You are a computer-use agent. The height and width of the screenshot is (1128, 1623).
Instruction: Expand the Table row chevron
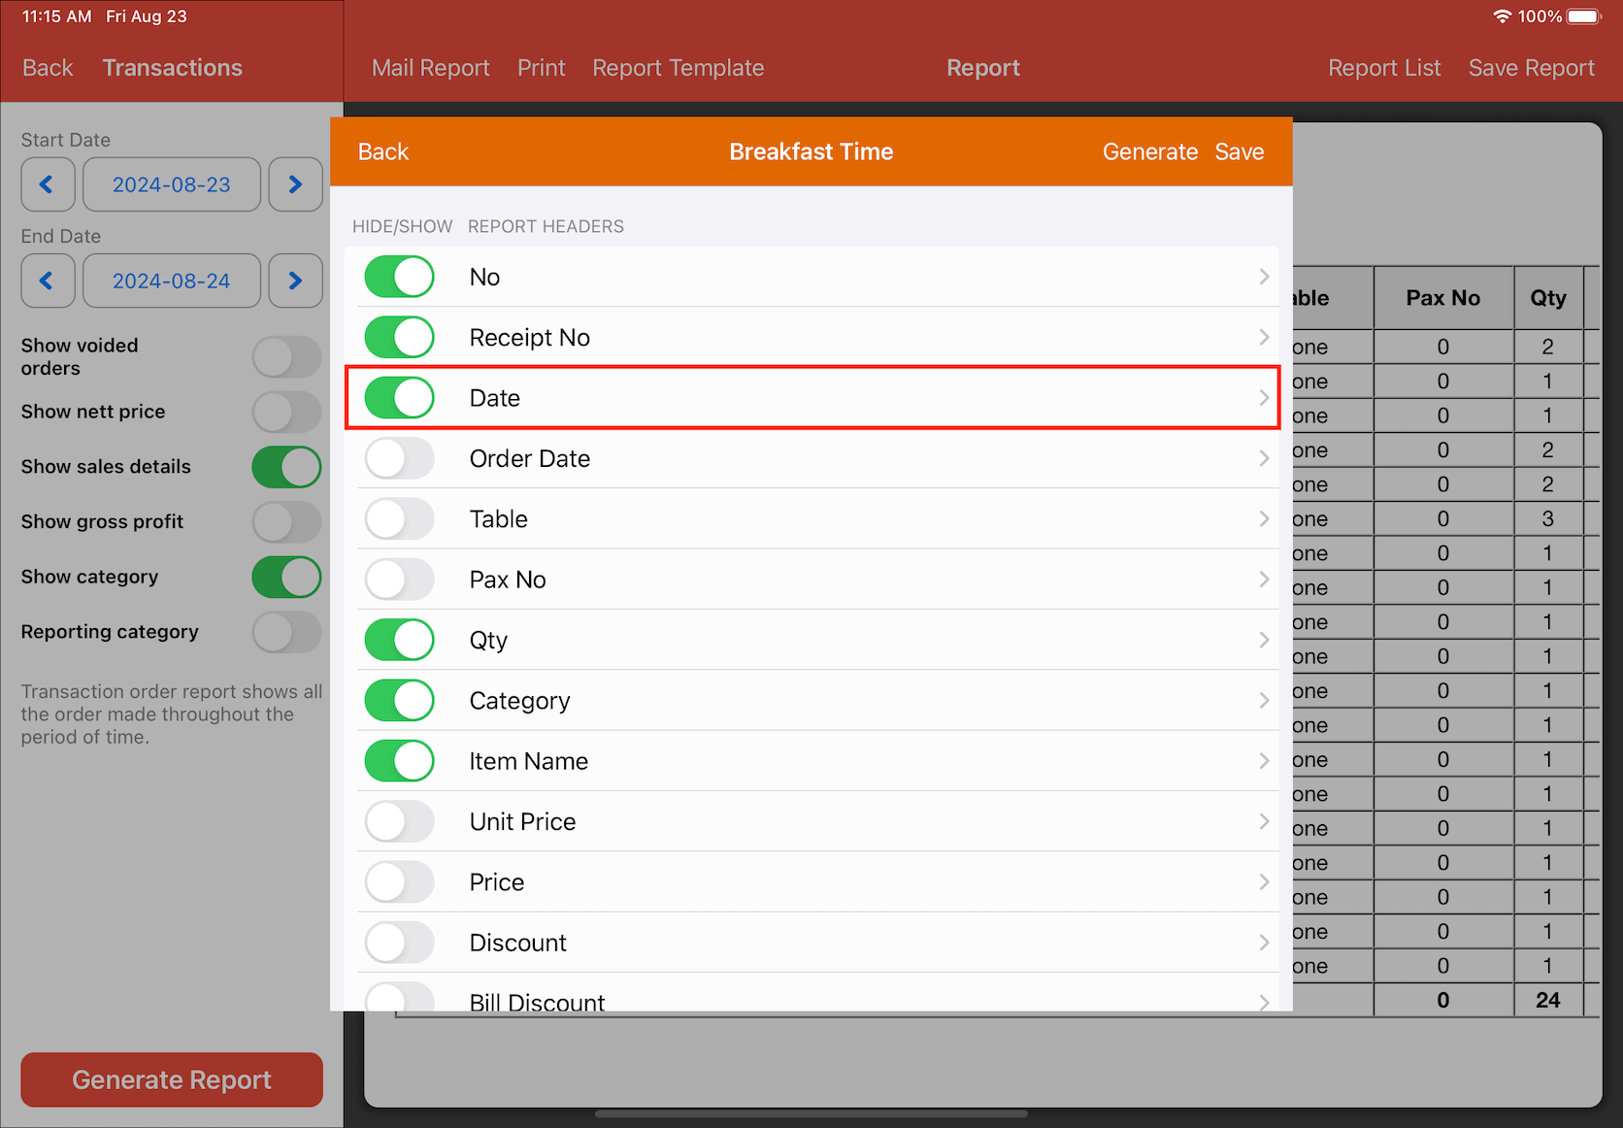1263,519
